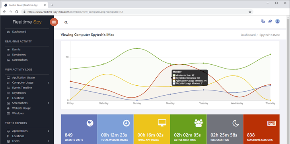
Task: Click the icon beside Windows
Action: click(8, 113)
